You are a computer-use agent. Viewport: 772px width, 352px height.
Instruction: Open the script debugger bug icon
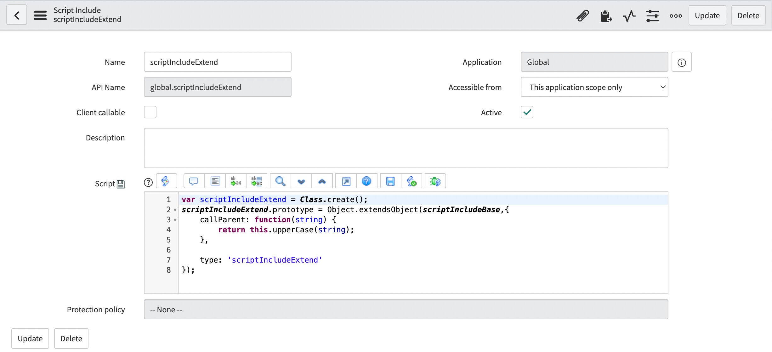[x=435, y=181]
